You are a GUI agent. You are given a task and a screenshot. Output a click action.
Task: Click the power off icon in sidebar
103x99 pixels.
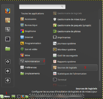coord(8,80)
